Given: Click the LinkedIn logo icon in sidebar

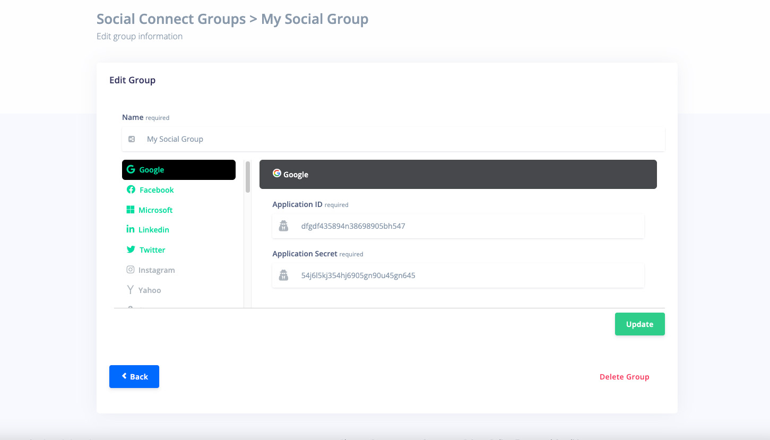Looking at the screenshot, I should tap(131, 229).
